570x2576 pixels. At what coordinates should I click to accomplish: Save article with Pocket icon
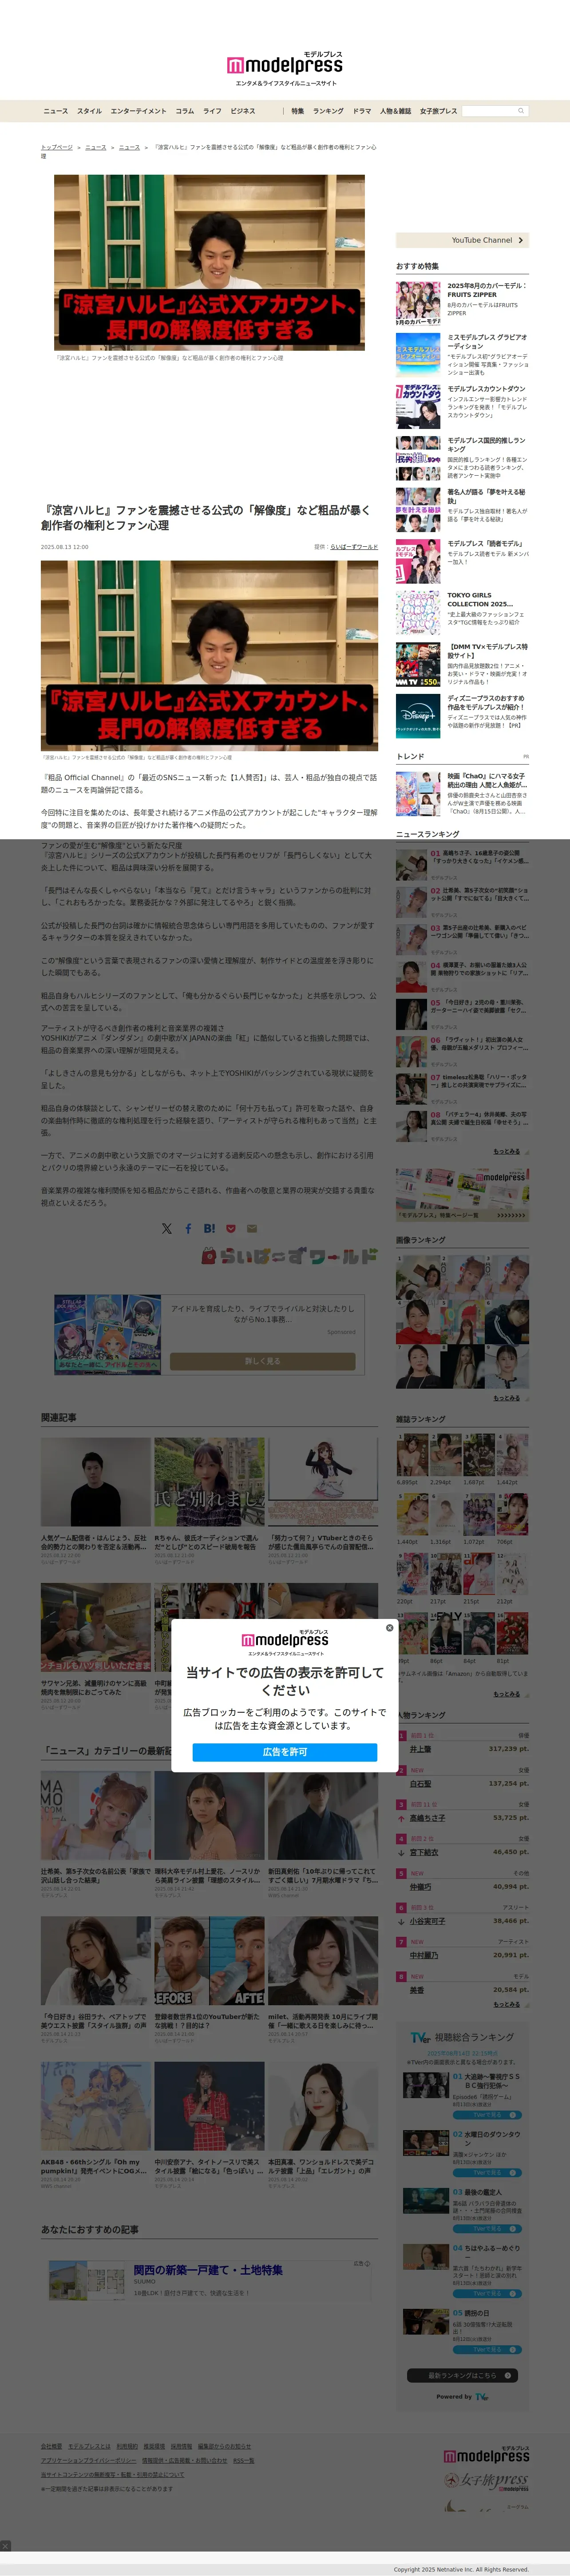pos(230,1228)
